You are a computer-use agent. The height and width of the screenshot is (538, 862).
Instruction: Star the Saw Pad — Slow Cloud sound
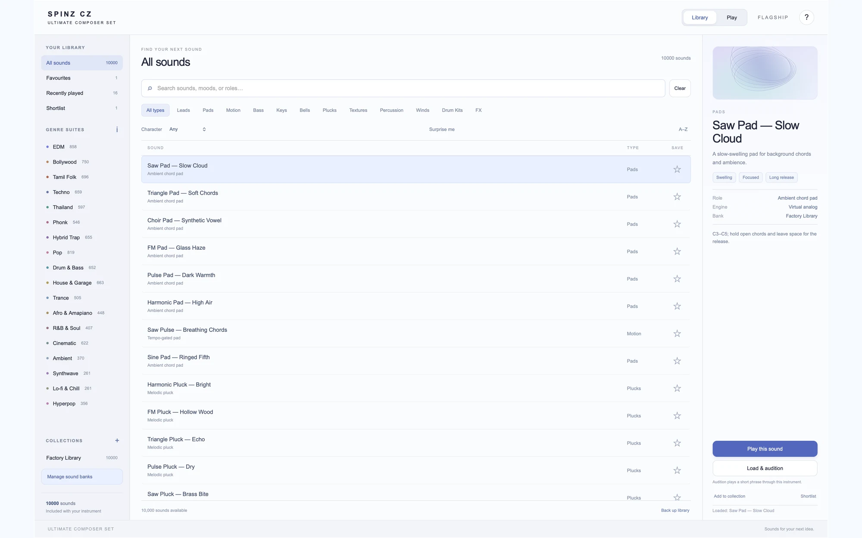(x=677, y=170)
